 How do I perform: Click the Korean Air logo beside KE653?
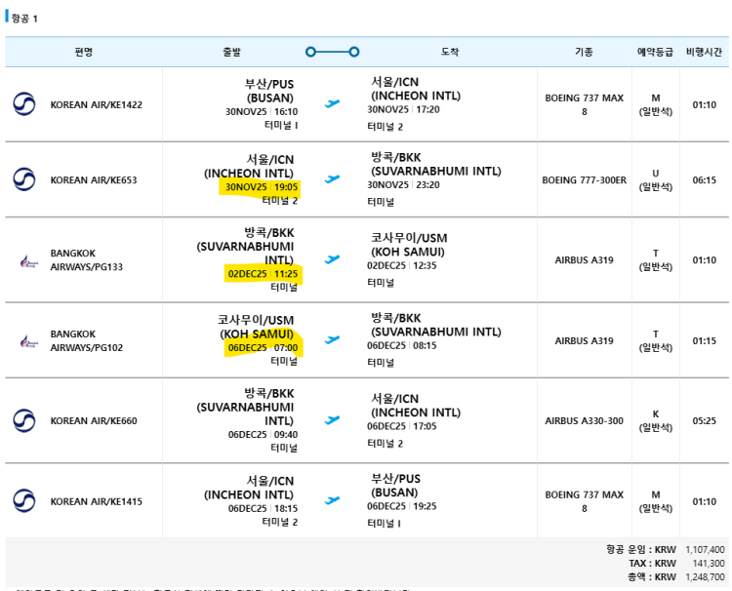click(23, 179)
